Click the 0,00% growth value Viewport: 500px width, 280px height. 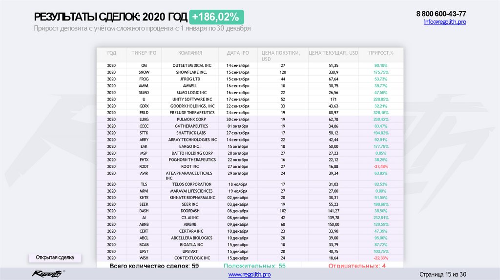[x=381, y=191]
